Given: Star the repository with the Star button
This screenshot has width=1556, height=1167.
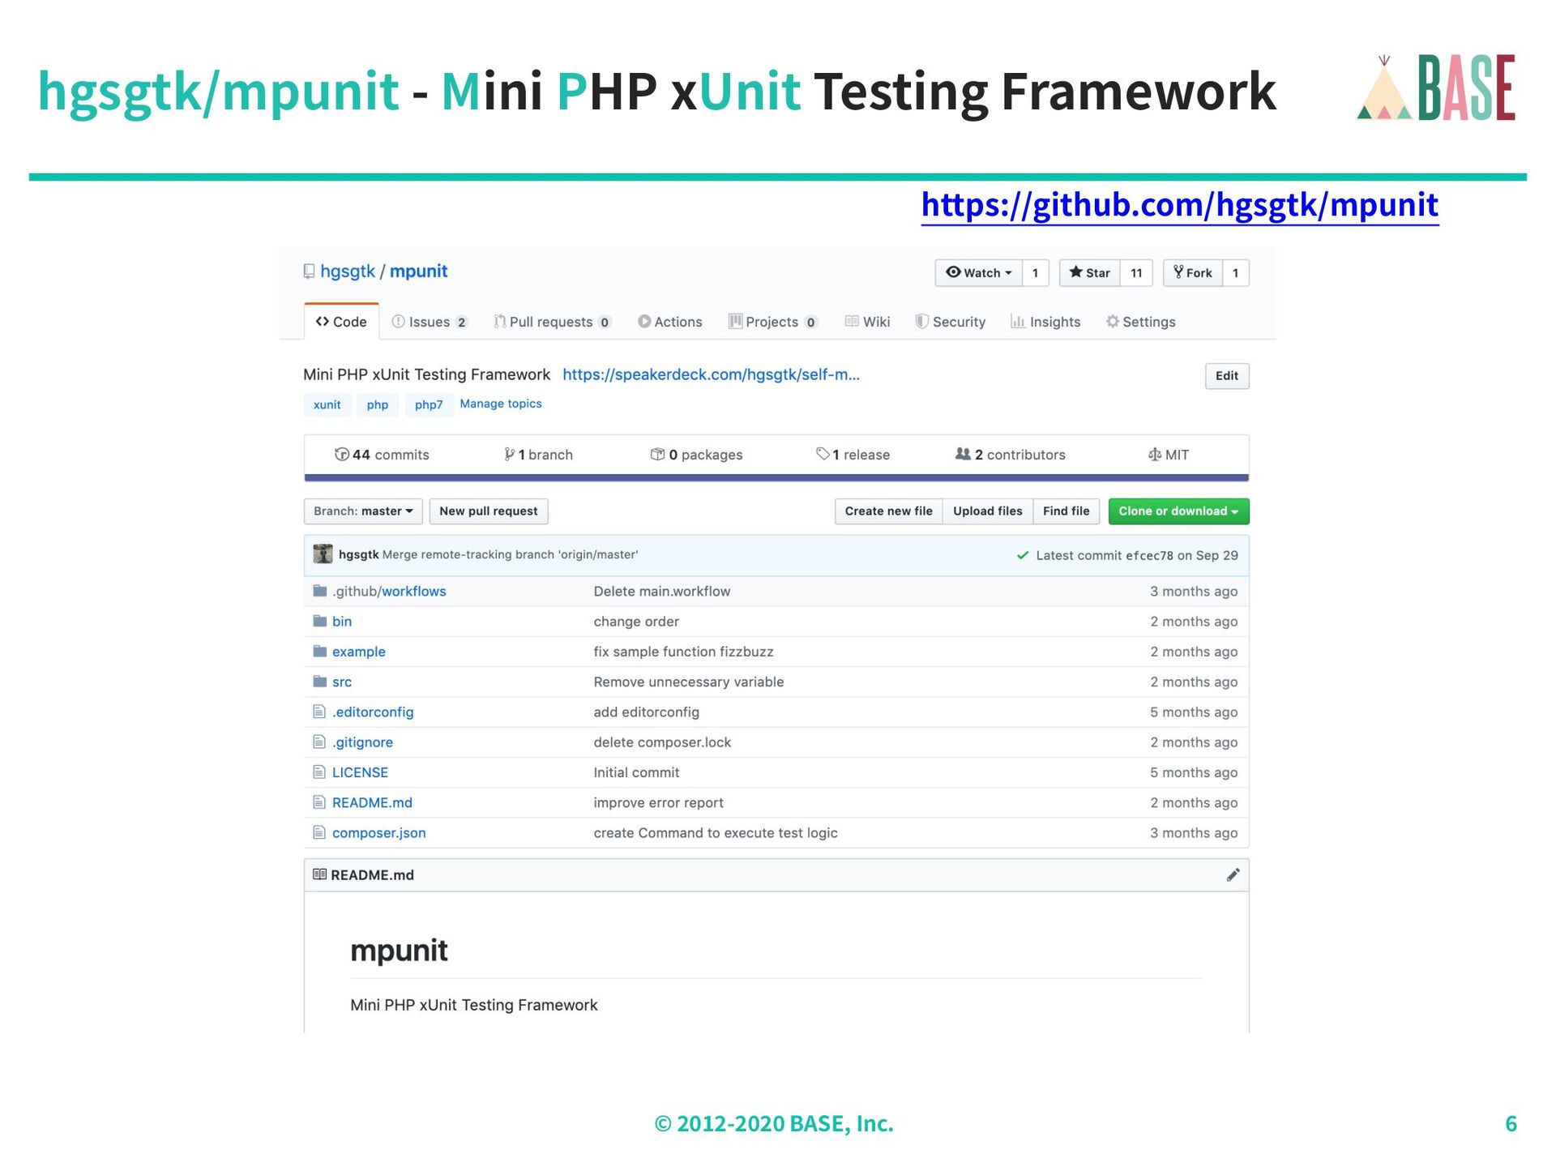Looking at the screenshot, I should tap(1090, 273).
